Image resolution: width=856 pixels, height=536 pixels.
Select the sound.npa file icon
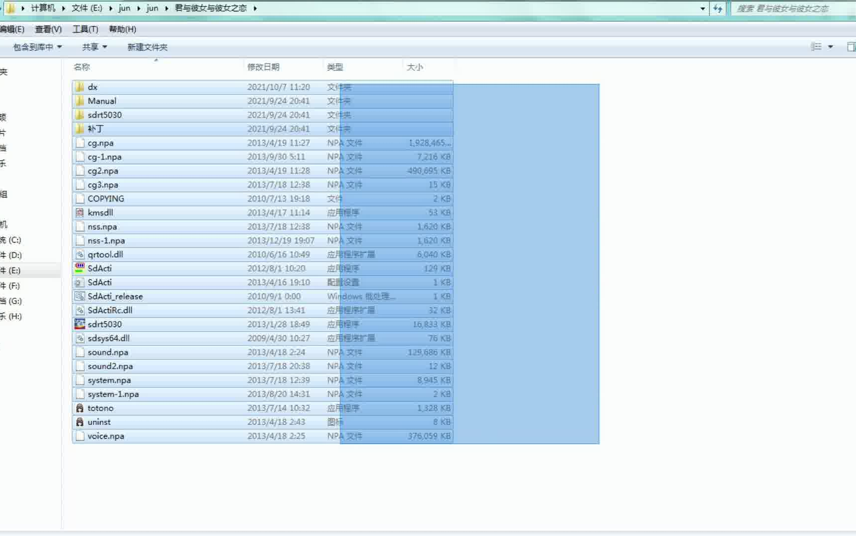(x=79, y=352)
